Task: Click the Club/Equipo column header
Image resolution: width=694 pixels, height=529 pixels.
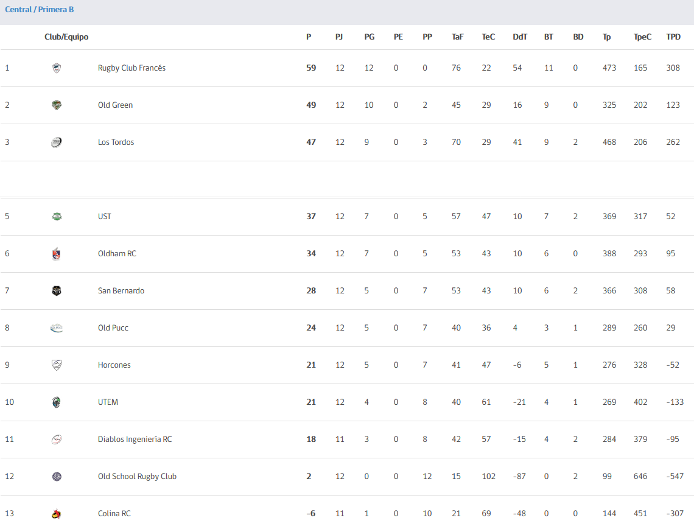Action: pos(66,37)
